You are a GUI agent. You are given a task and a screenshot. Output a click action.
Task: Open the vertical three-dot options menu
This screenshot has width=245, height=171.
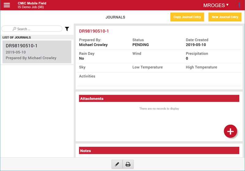pos(239,5)
